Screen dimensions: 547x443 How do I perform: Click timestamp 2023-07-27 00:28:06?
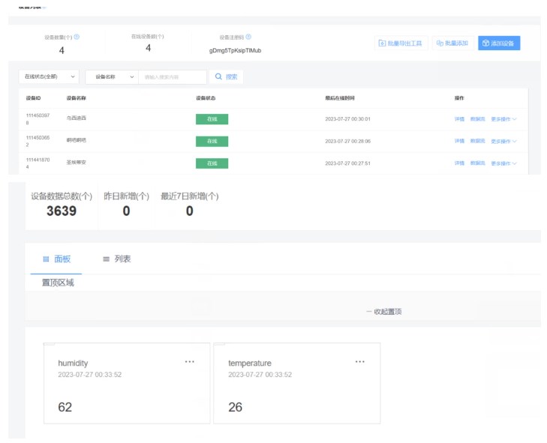click(x=348, y=141)
